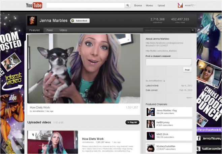Open HelloKymmy featured channel thumbnail
This screenshot has width=222, height=154.
[x=151, y=124]
